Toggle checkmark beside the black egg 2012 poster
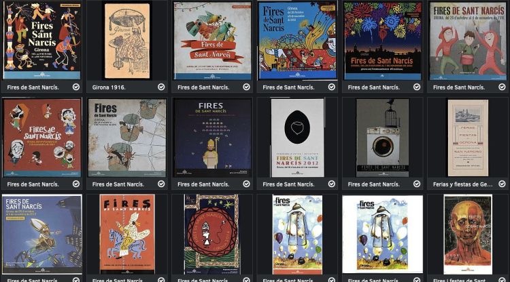 pos(331,184)
